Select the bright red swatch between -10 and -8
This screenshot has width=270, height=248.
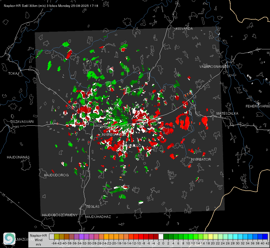(141, 236)
